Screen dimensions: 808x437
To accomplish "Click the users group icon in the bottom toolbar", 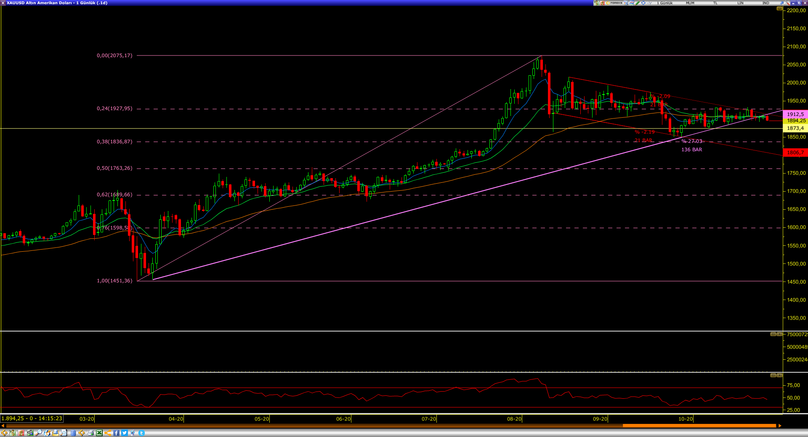I will click(30, 433).
